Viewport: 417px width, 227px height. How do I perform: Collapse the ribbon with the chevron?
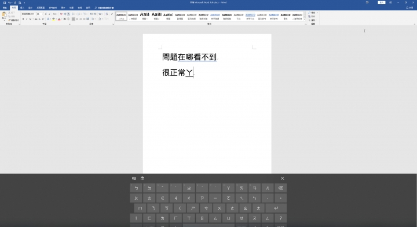[414, 24]
